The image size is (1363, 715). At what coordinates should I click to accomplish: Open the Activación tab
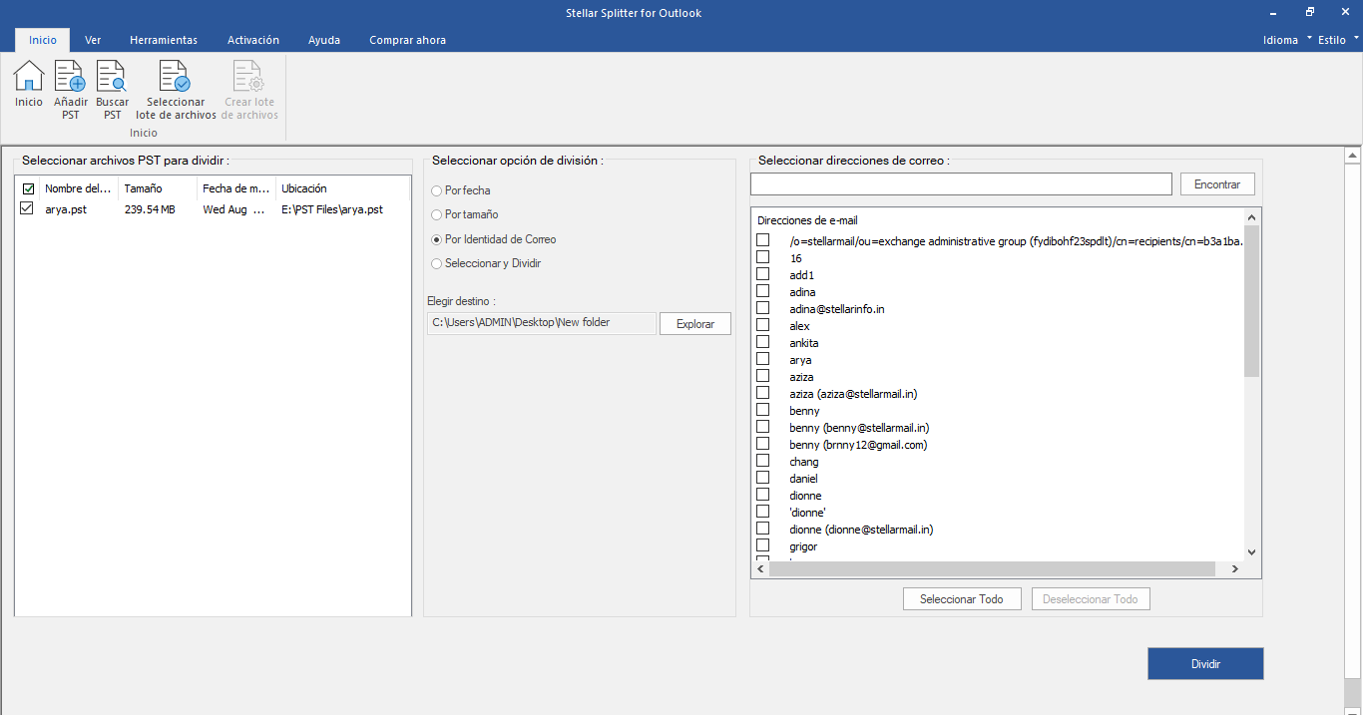[x=253, y=40]
